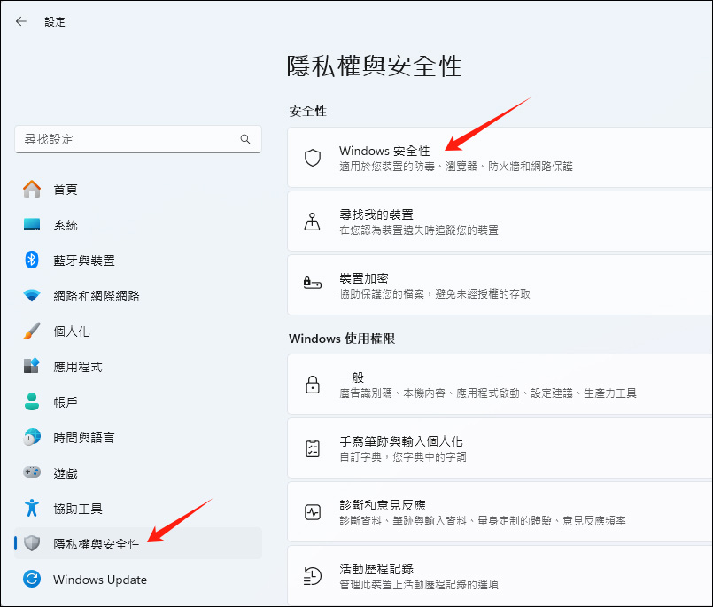Image resolution: width=713 pixels, height=607 pixels.
Task: Click the system monitor icon
Action: tap(32, 224)
